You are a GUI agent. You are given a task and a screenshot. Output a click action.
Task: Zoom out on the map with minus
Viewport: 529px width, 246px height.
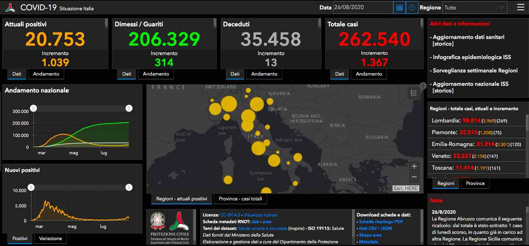coord(414,177)
